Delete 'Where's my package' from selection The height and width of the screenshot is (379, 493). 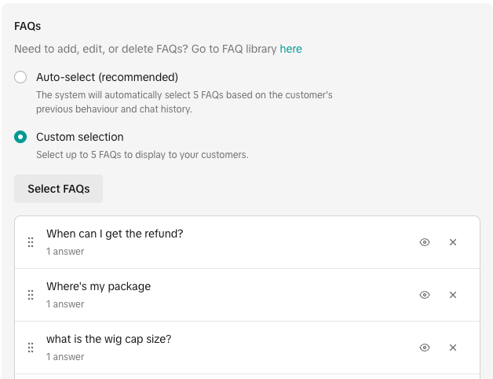(x=453, y=295)
